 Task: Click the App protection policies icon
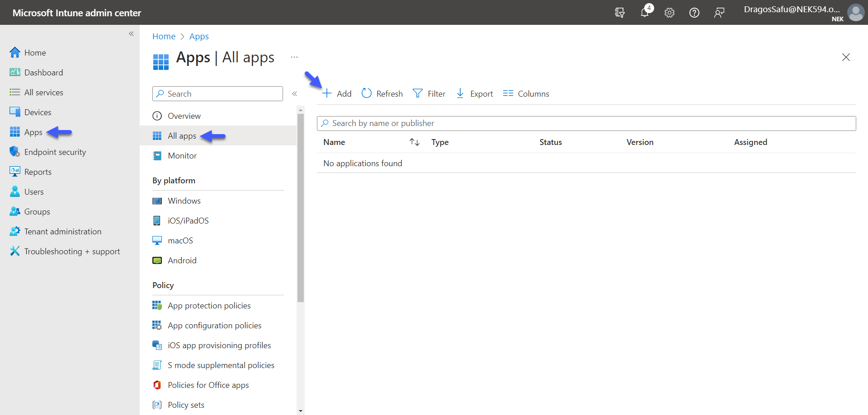click(x=157, y=306)
